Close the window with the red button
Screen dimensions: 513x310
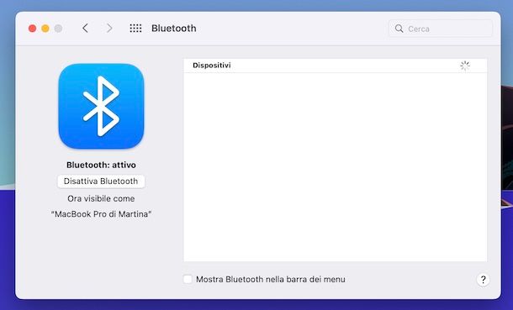click(33, 29)
